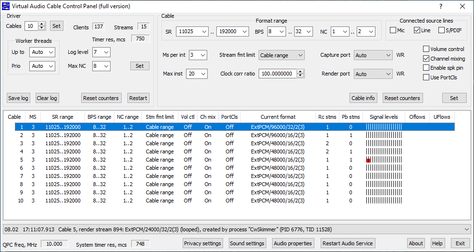
Task: Click the Current format column header
Action: [278, 117]
